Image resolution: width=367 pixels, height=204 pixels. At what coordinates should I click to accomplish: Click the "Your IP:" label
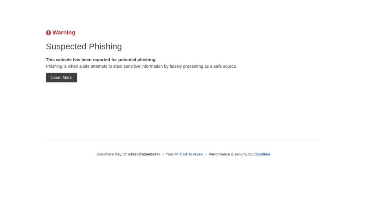[172, 154]
